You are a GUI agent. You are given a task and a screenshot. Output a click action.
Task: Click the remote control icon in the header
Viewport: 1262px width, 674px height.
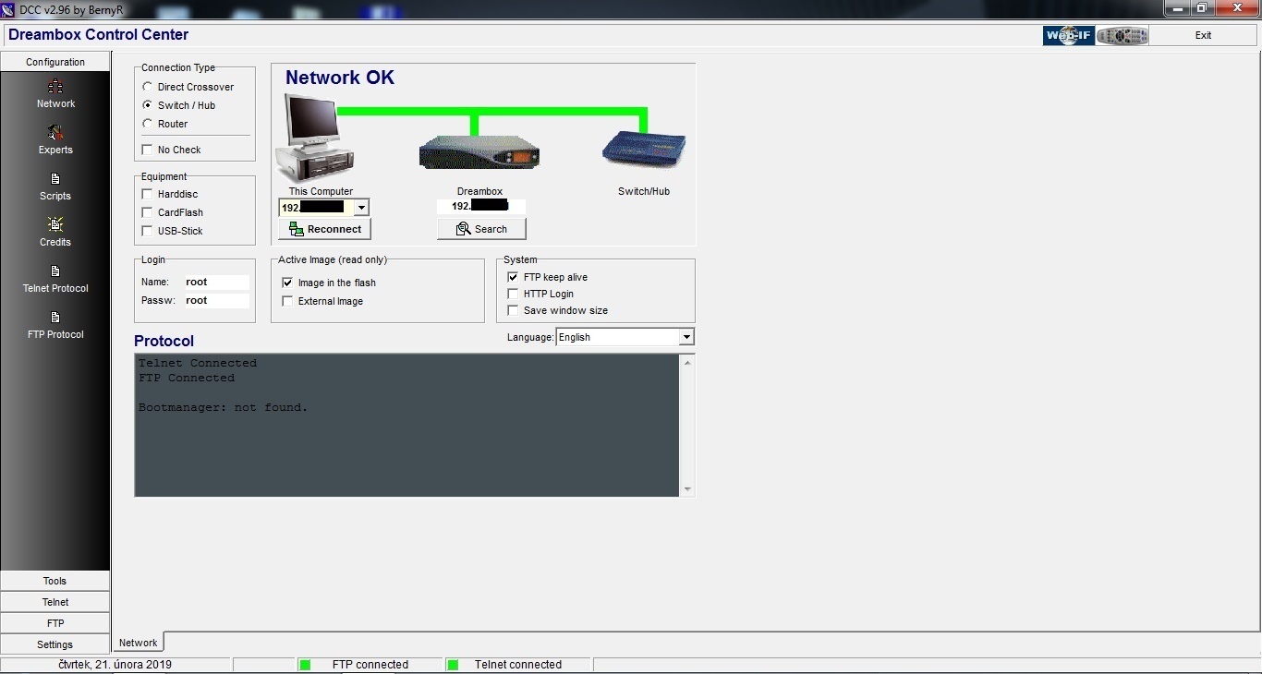[1122, 35]
